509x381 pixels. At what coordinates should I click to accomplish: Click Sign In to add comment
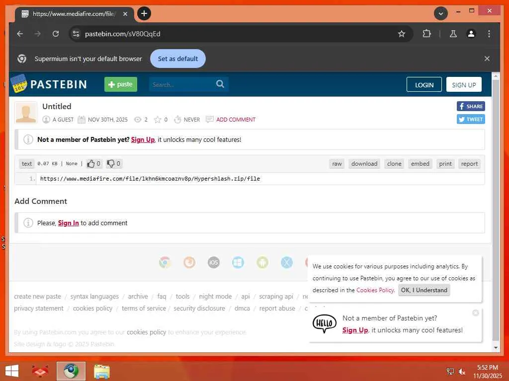click(68, 223)
